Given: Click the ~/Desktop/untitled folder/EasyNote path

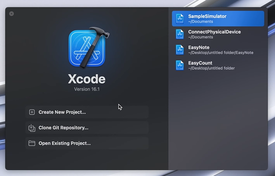Looking at the screenshot, I should [x=221, y=53].
